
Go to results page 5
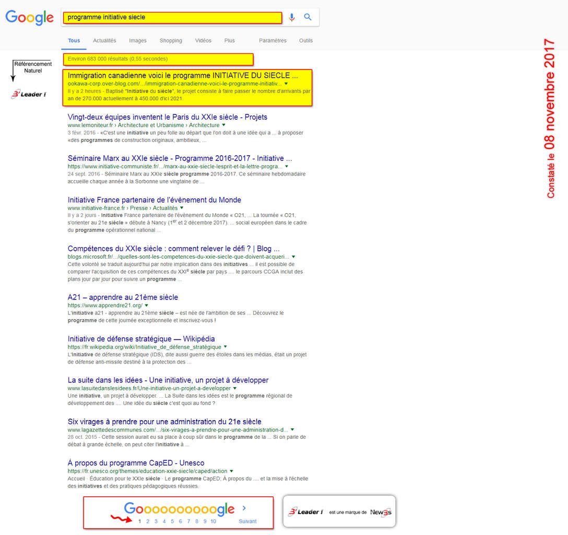(172, 521)
